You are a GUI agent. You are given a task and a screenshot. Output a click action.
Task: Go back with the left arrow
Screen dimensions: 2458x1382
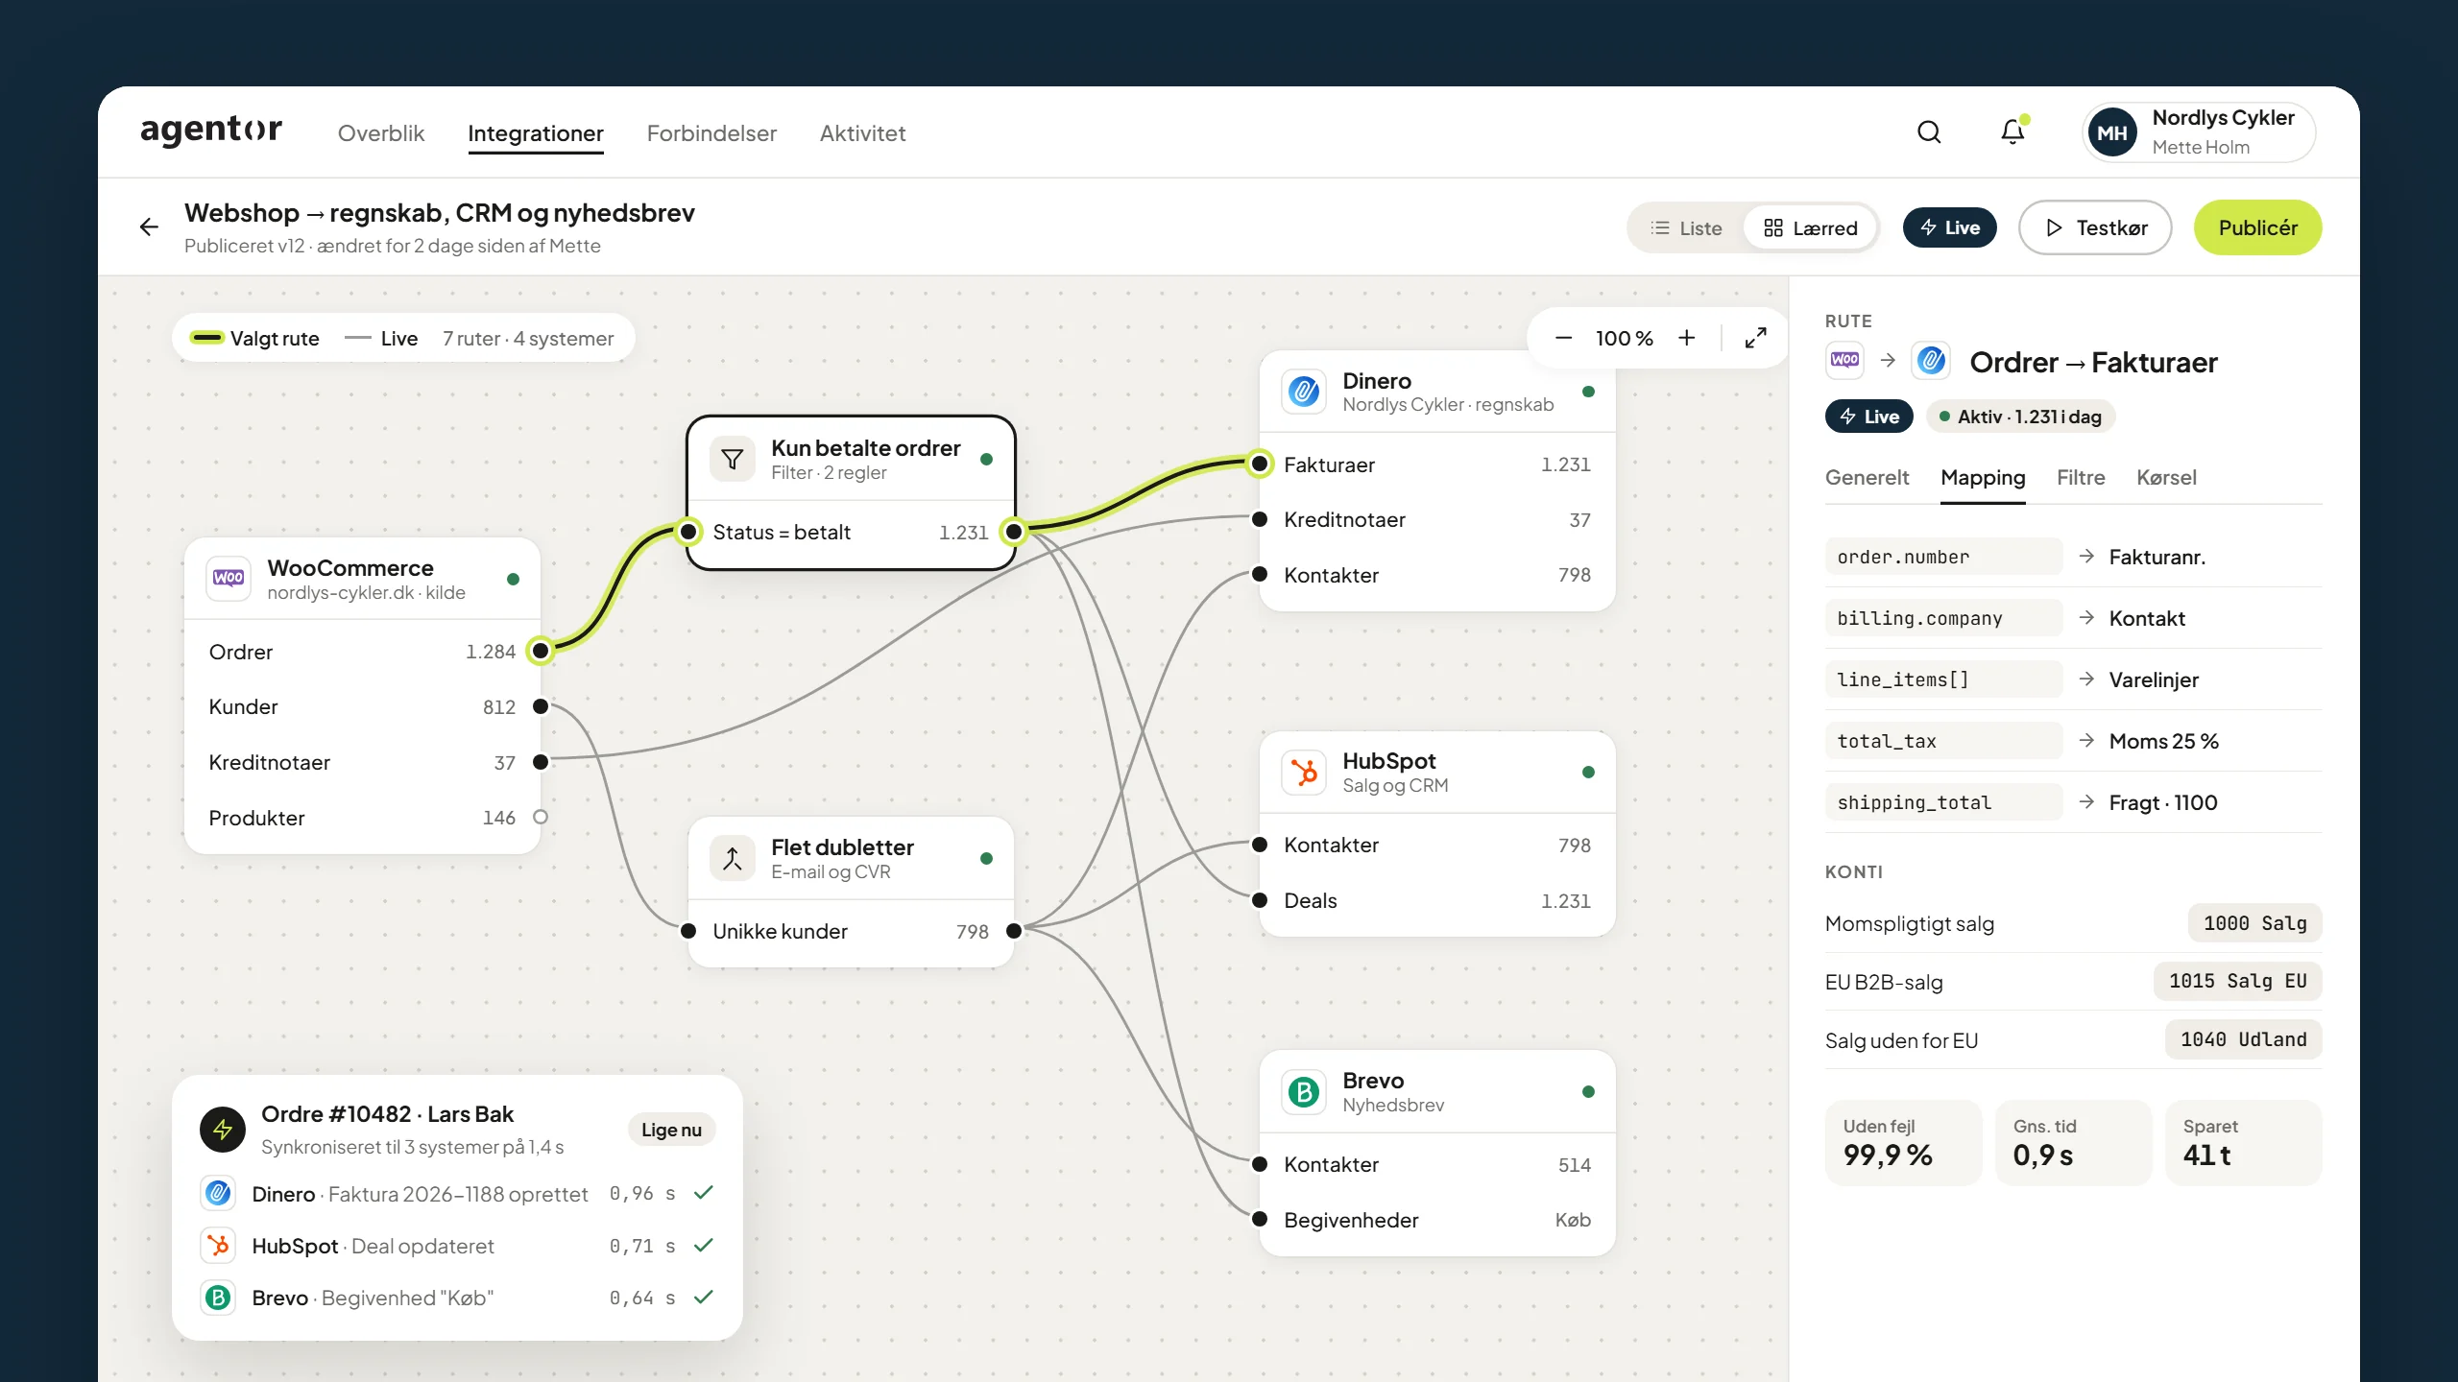[x=149, y=227]
